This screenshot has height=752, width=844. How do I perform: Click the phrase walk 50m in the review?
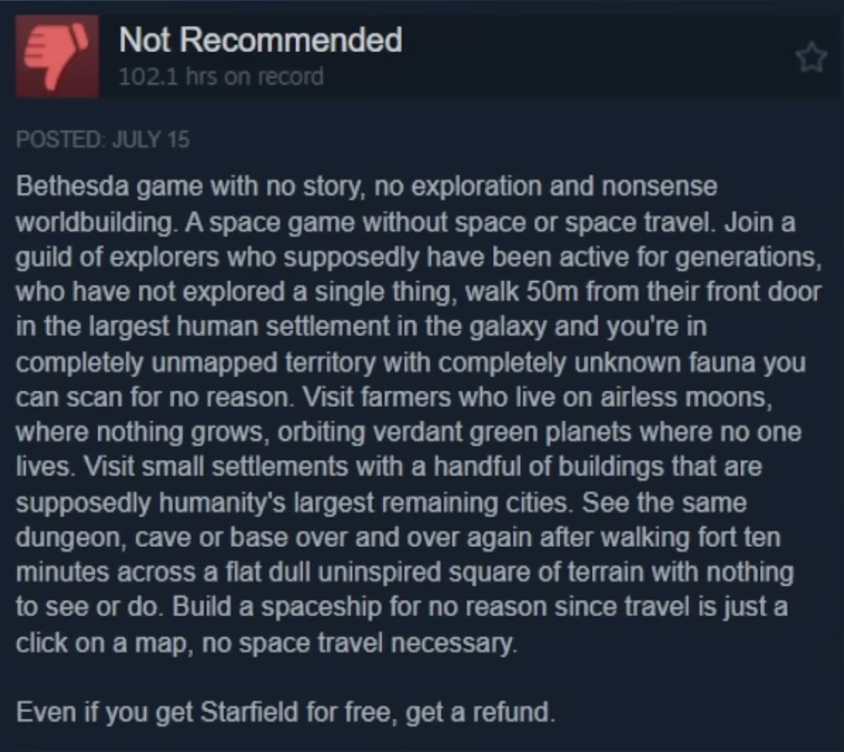coord(522,292)
